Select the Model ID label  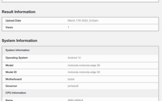11,72
